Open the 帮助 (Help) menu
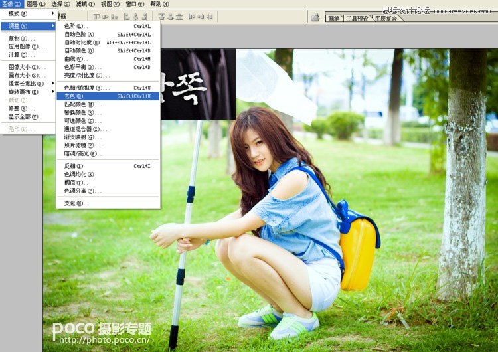The height and width of the screenshot is (352, 498). [x=159, y=4]
